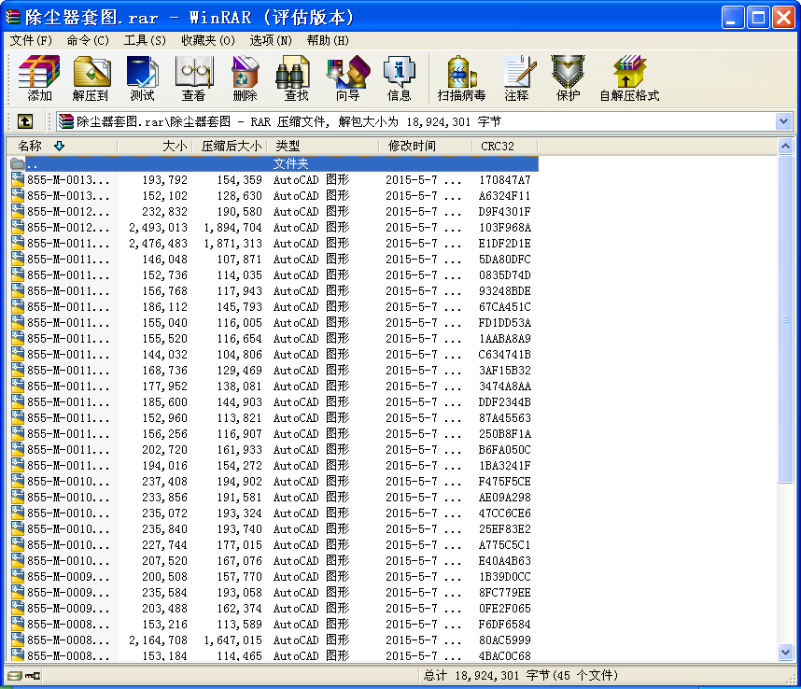The height and width of the screenshot is (689, 801).
Task: Click the Protect (保护) shield icon
Action: 568,78
